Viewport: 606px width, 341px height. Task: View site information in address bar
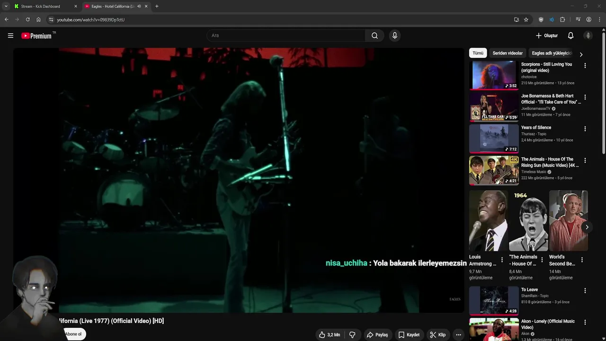pos(51,19)
